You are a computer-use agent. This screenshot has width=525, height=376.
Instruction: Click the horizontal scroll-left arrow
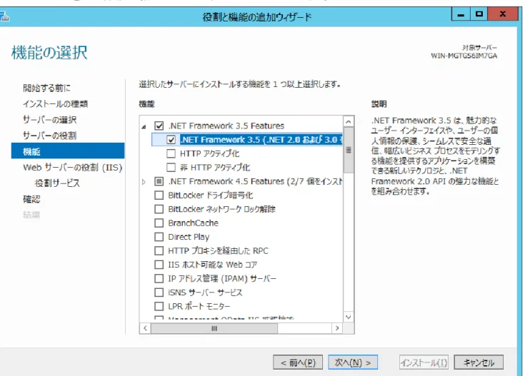[x=145, y=328]
